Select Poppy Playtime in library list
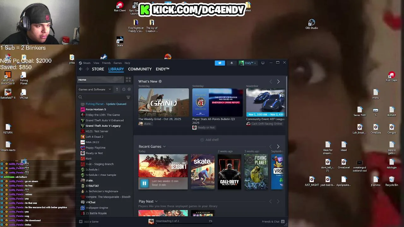Viewport: 404px width, 227px height. coord(95,148)
